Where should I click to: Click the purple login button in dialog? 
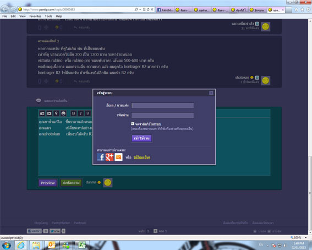[141, 138]
